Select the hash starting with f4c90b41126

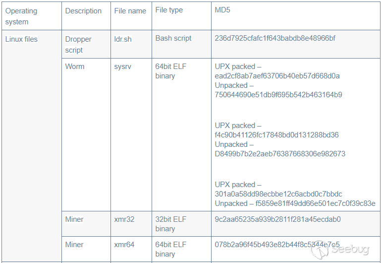point(276,135)
